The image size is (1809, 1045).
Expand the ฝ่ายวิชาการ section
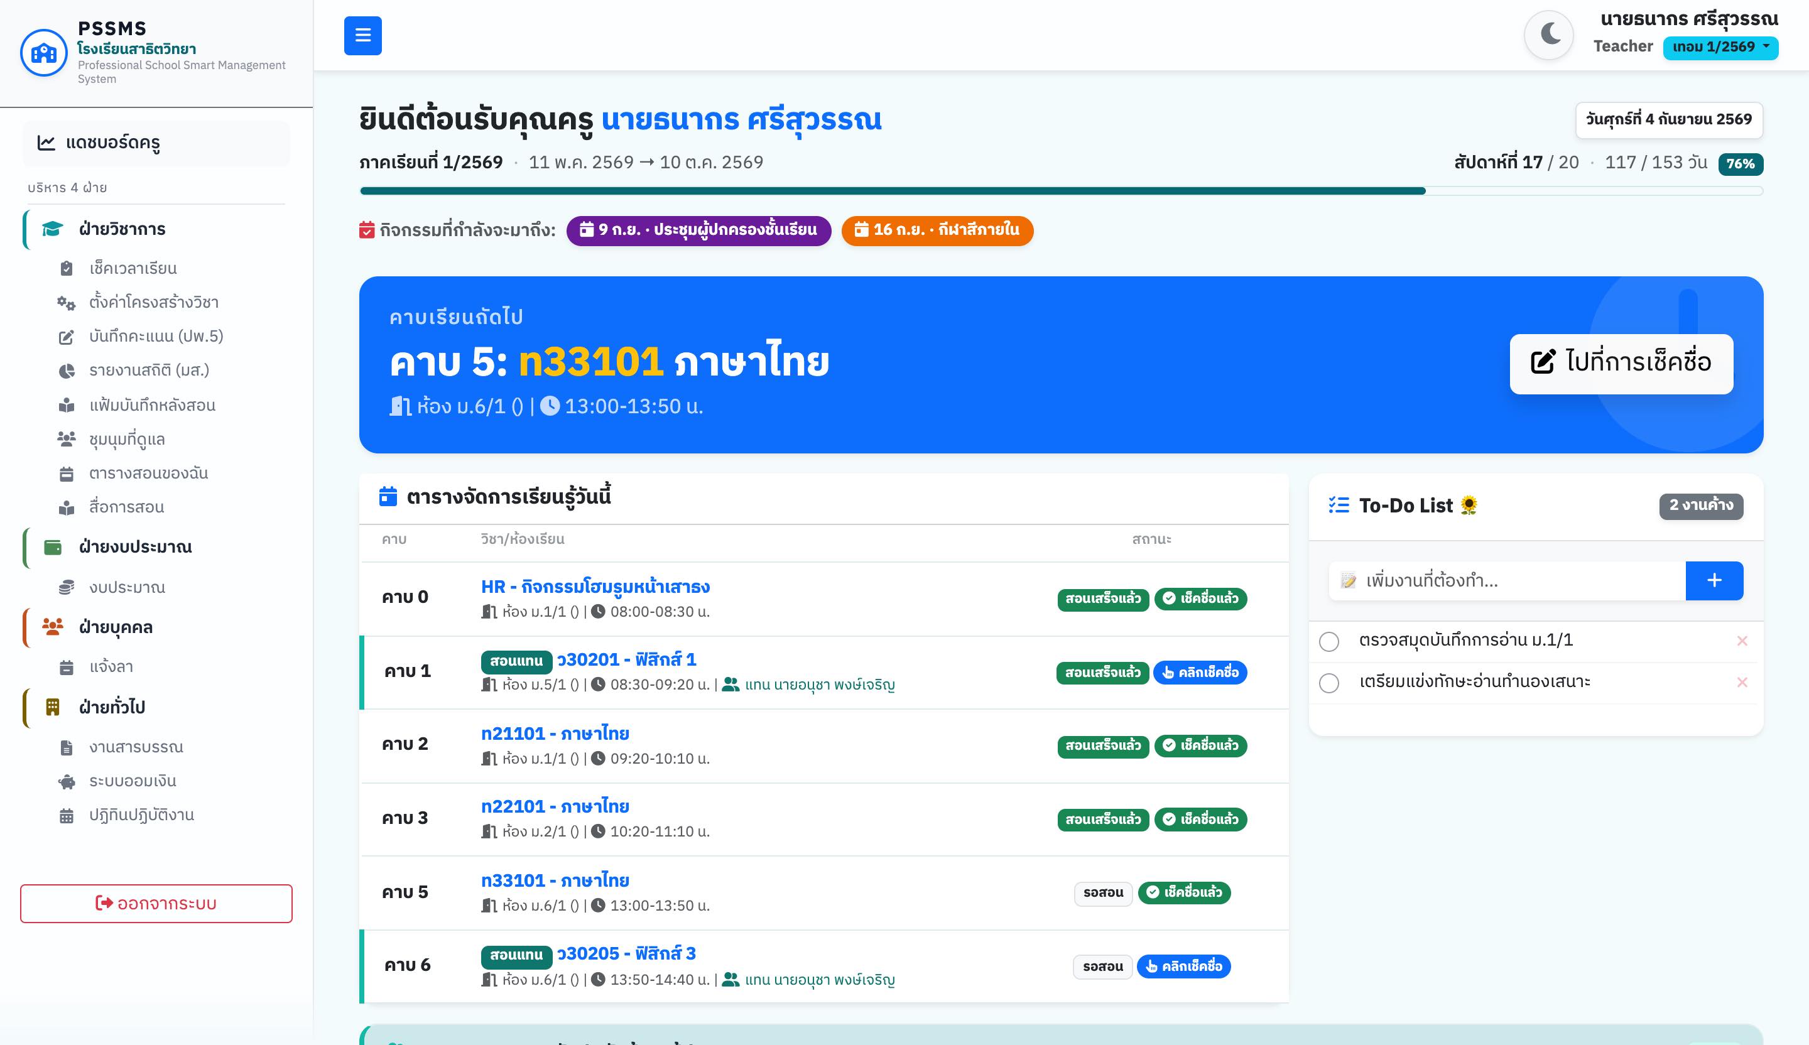156,229
